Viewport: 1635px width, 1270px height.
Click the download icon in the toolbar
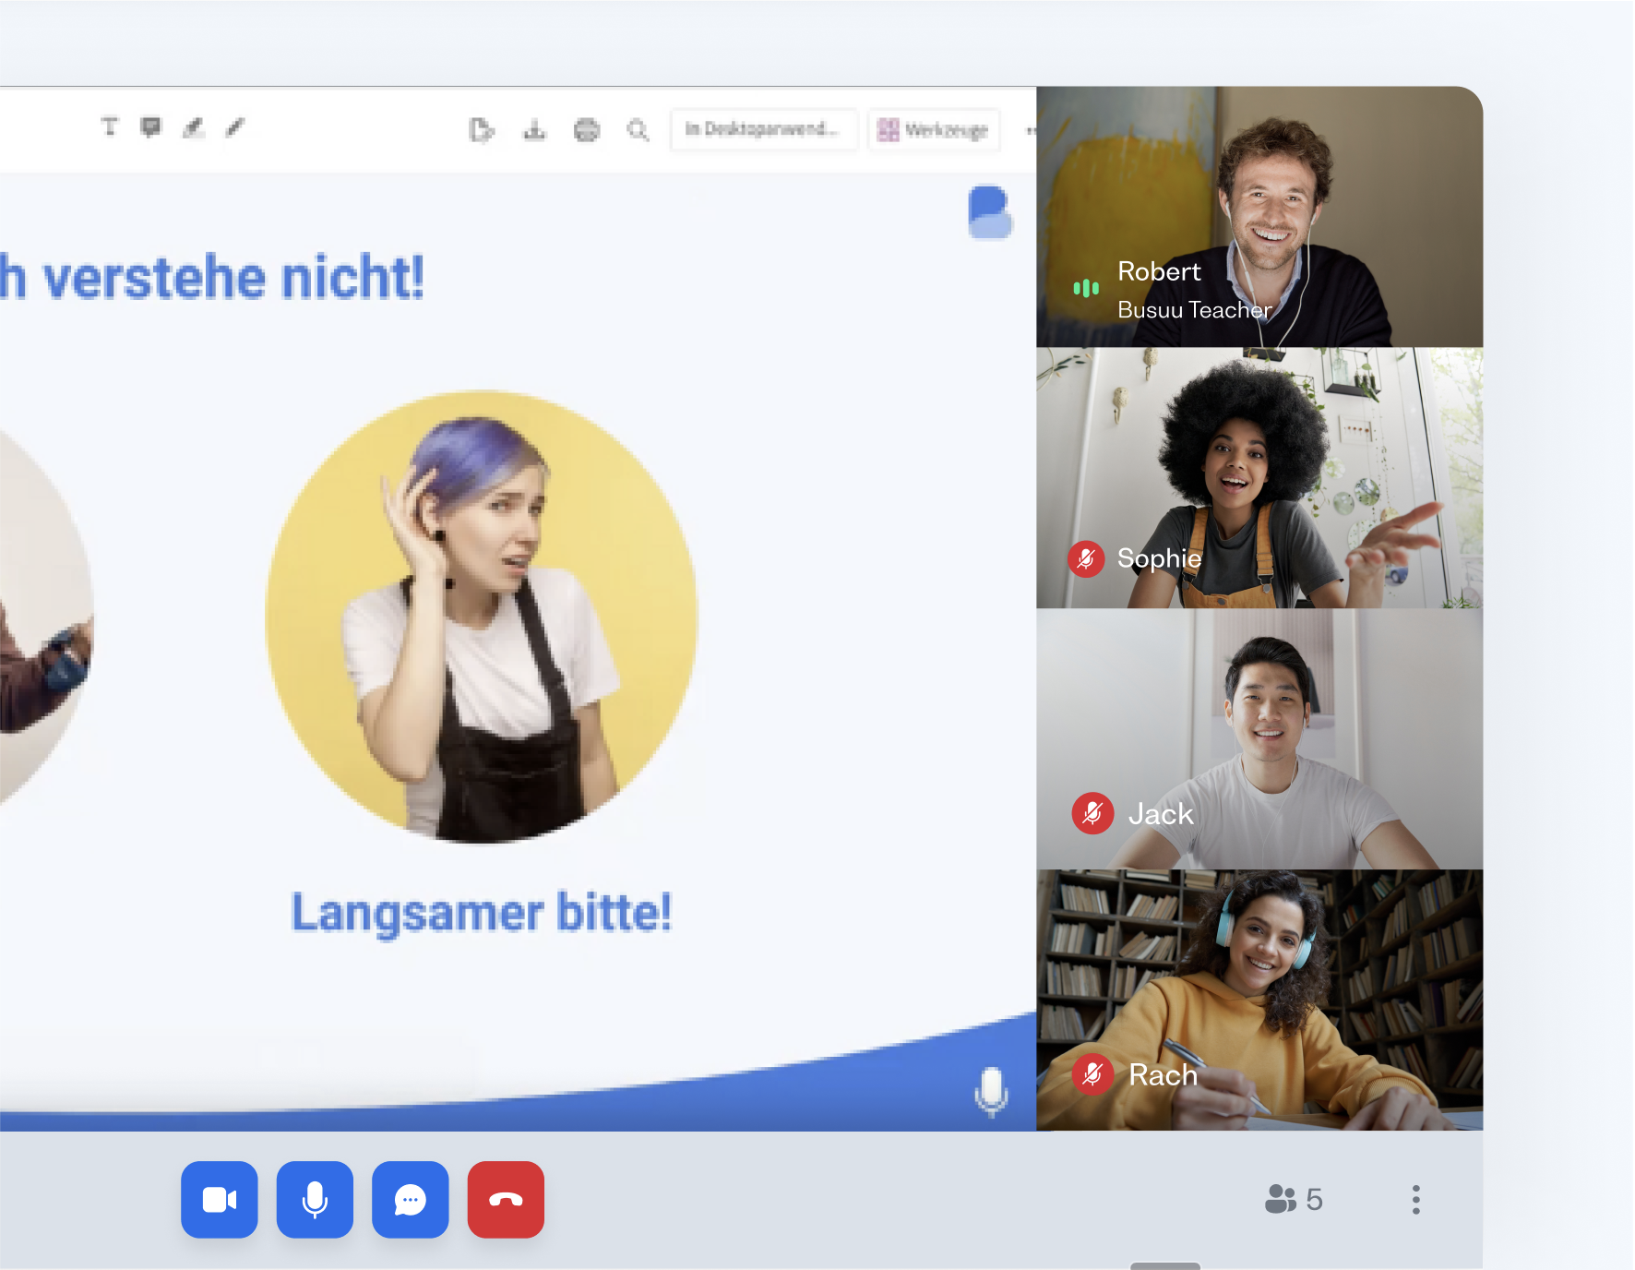534,130
